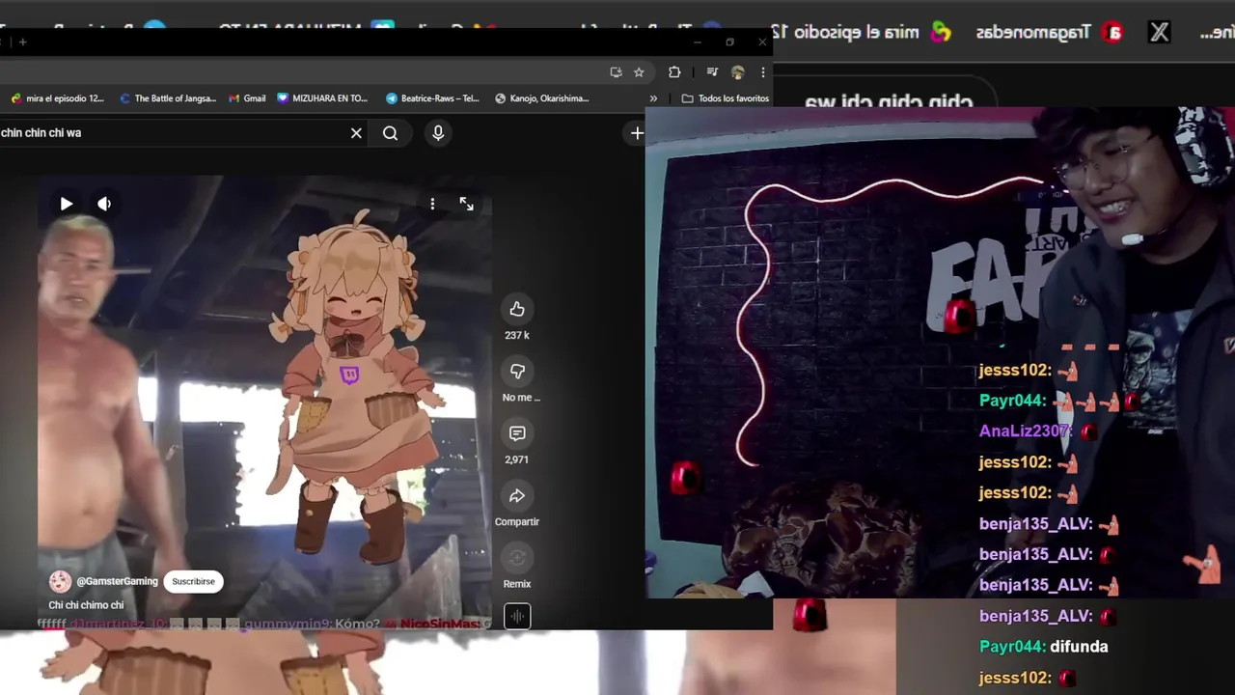The image size is (1235, 695).
Task: Open the Gmail bookmark
Action: (247, 98)
